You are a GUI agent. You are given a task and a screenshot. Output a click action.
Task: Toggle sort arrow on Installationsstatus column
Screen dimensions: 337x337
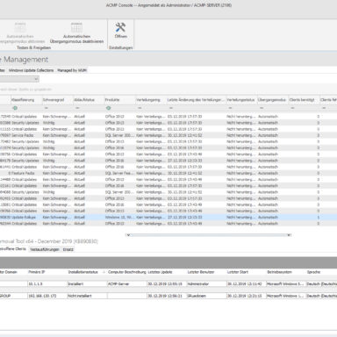[104, 272]
